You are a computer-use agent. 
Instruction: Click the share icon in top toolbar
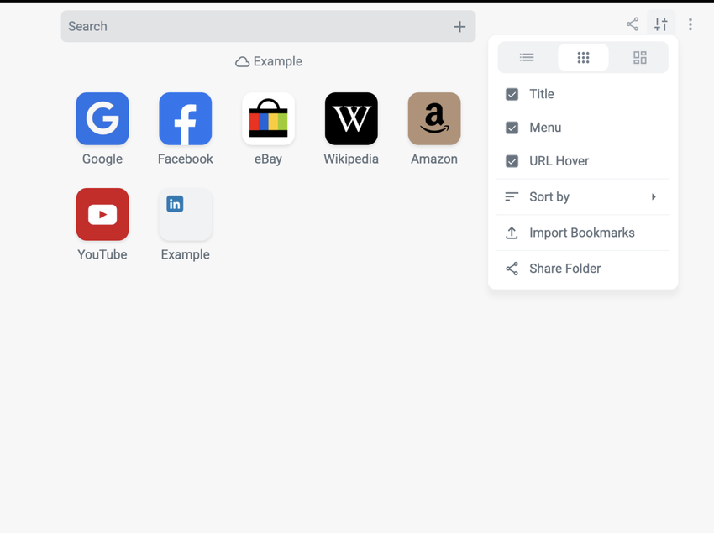click(x=632, y=24)
